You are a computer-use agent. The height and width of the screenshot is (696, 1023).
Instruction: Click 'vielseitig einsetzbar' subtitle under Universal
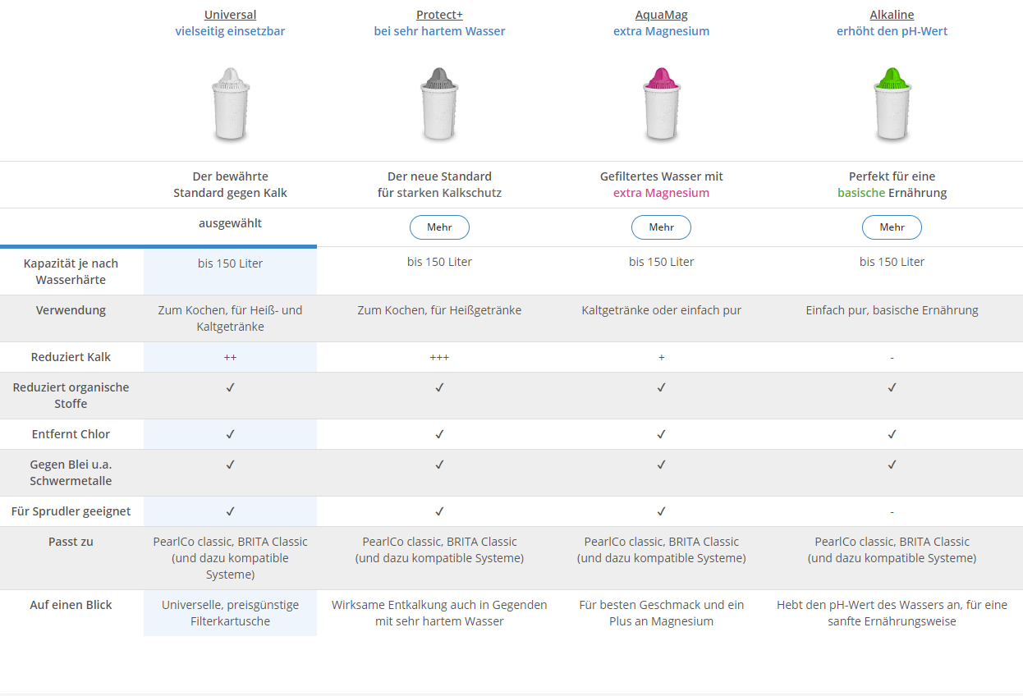coord(230,31)
